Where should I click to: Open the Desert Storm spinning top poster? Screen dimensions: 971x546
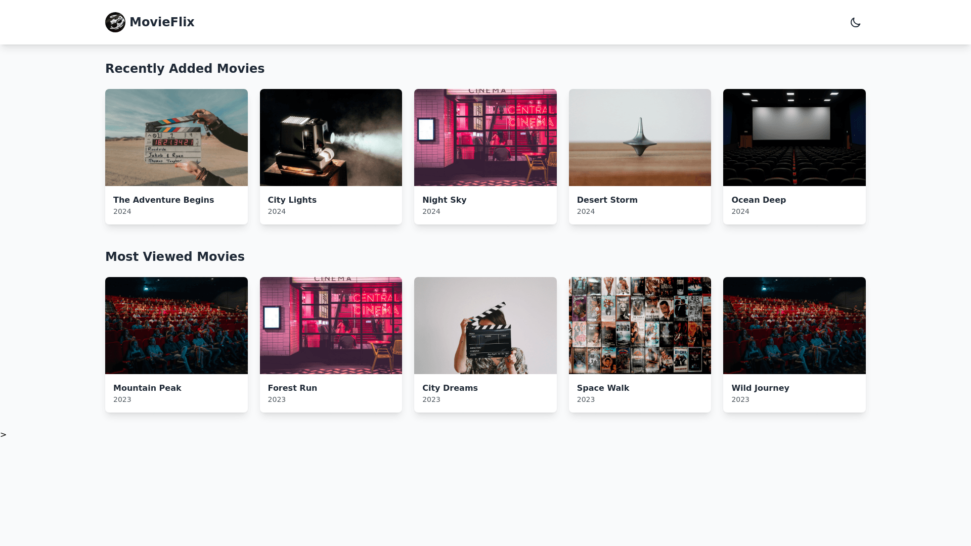coord(640,138)
